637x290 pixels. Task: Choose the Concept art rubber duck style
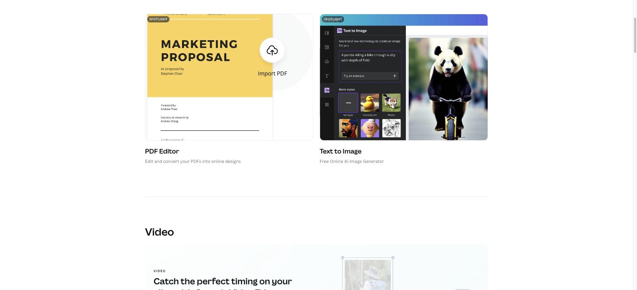[370, 103]
